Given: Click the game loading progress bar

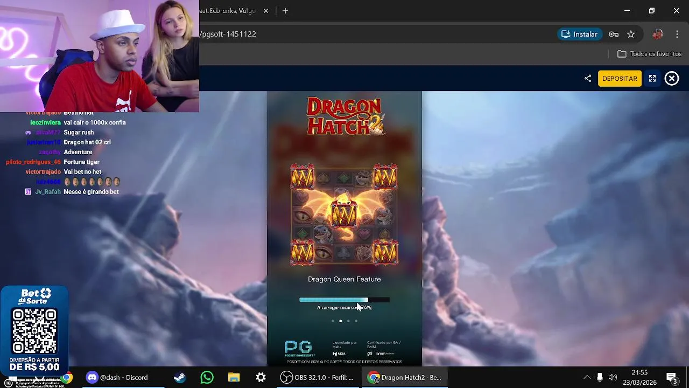Looking at the screenshot, I should pyautogui.click(x=344, y=300).
